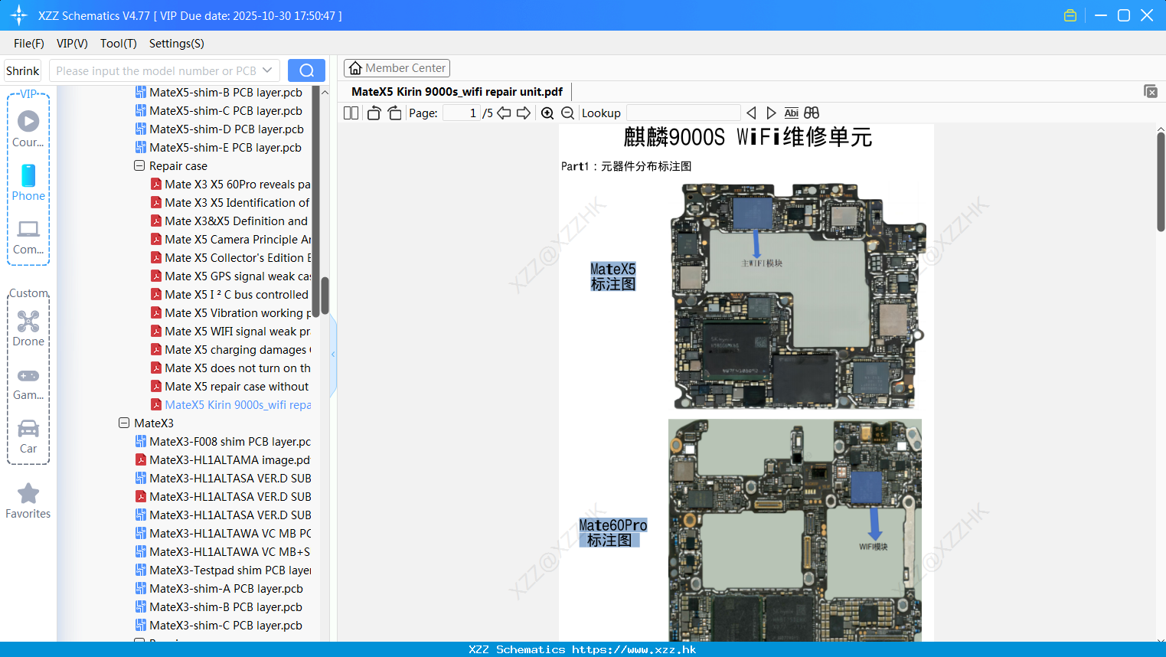Go to the next page arrow
1166x657 pixels.
coord(524,113)
